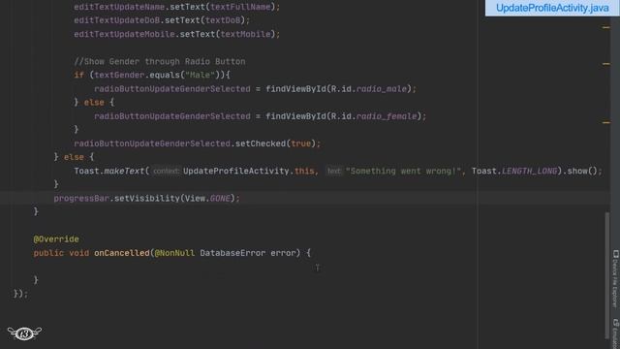Screen dimensions: 620x349
Task: Click radioButtonUpdateGenderSelected before setChecked
Action: [152, 143]
